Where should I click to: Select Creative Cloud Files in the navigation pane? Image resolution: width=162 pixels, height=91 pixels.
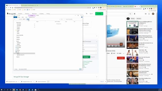pyautogui.click(x=20, y=35)
